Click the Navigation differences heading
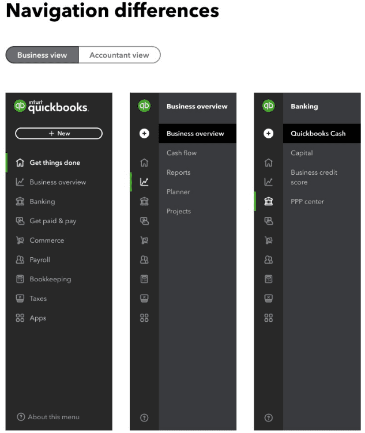365x433 pixels. [x=112, y=10]
